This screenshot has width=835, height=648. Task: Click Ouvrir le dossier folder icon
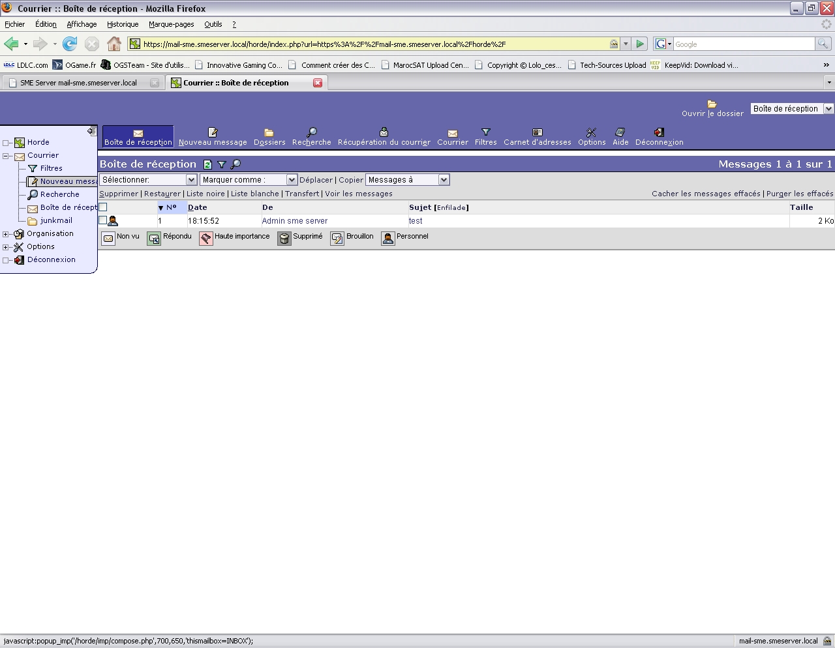point(712,104)
